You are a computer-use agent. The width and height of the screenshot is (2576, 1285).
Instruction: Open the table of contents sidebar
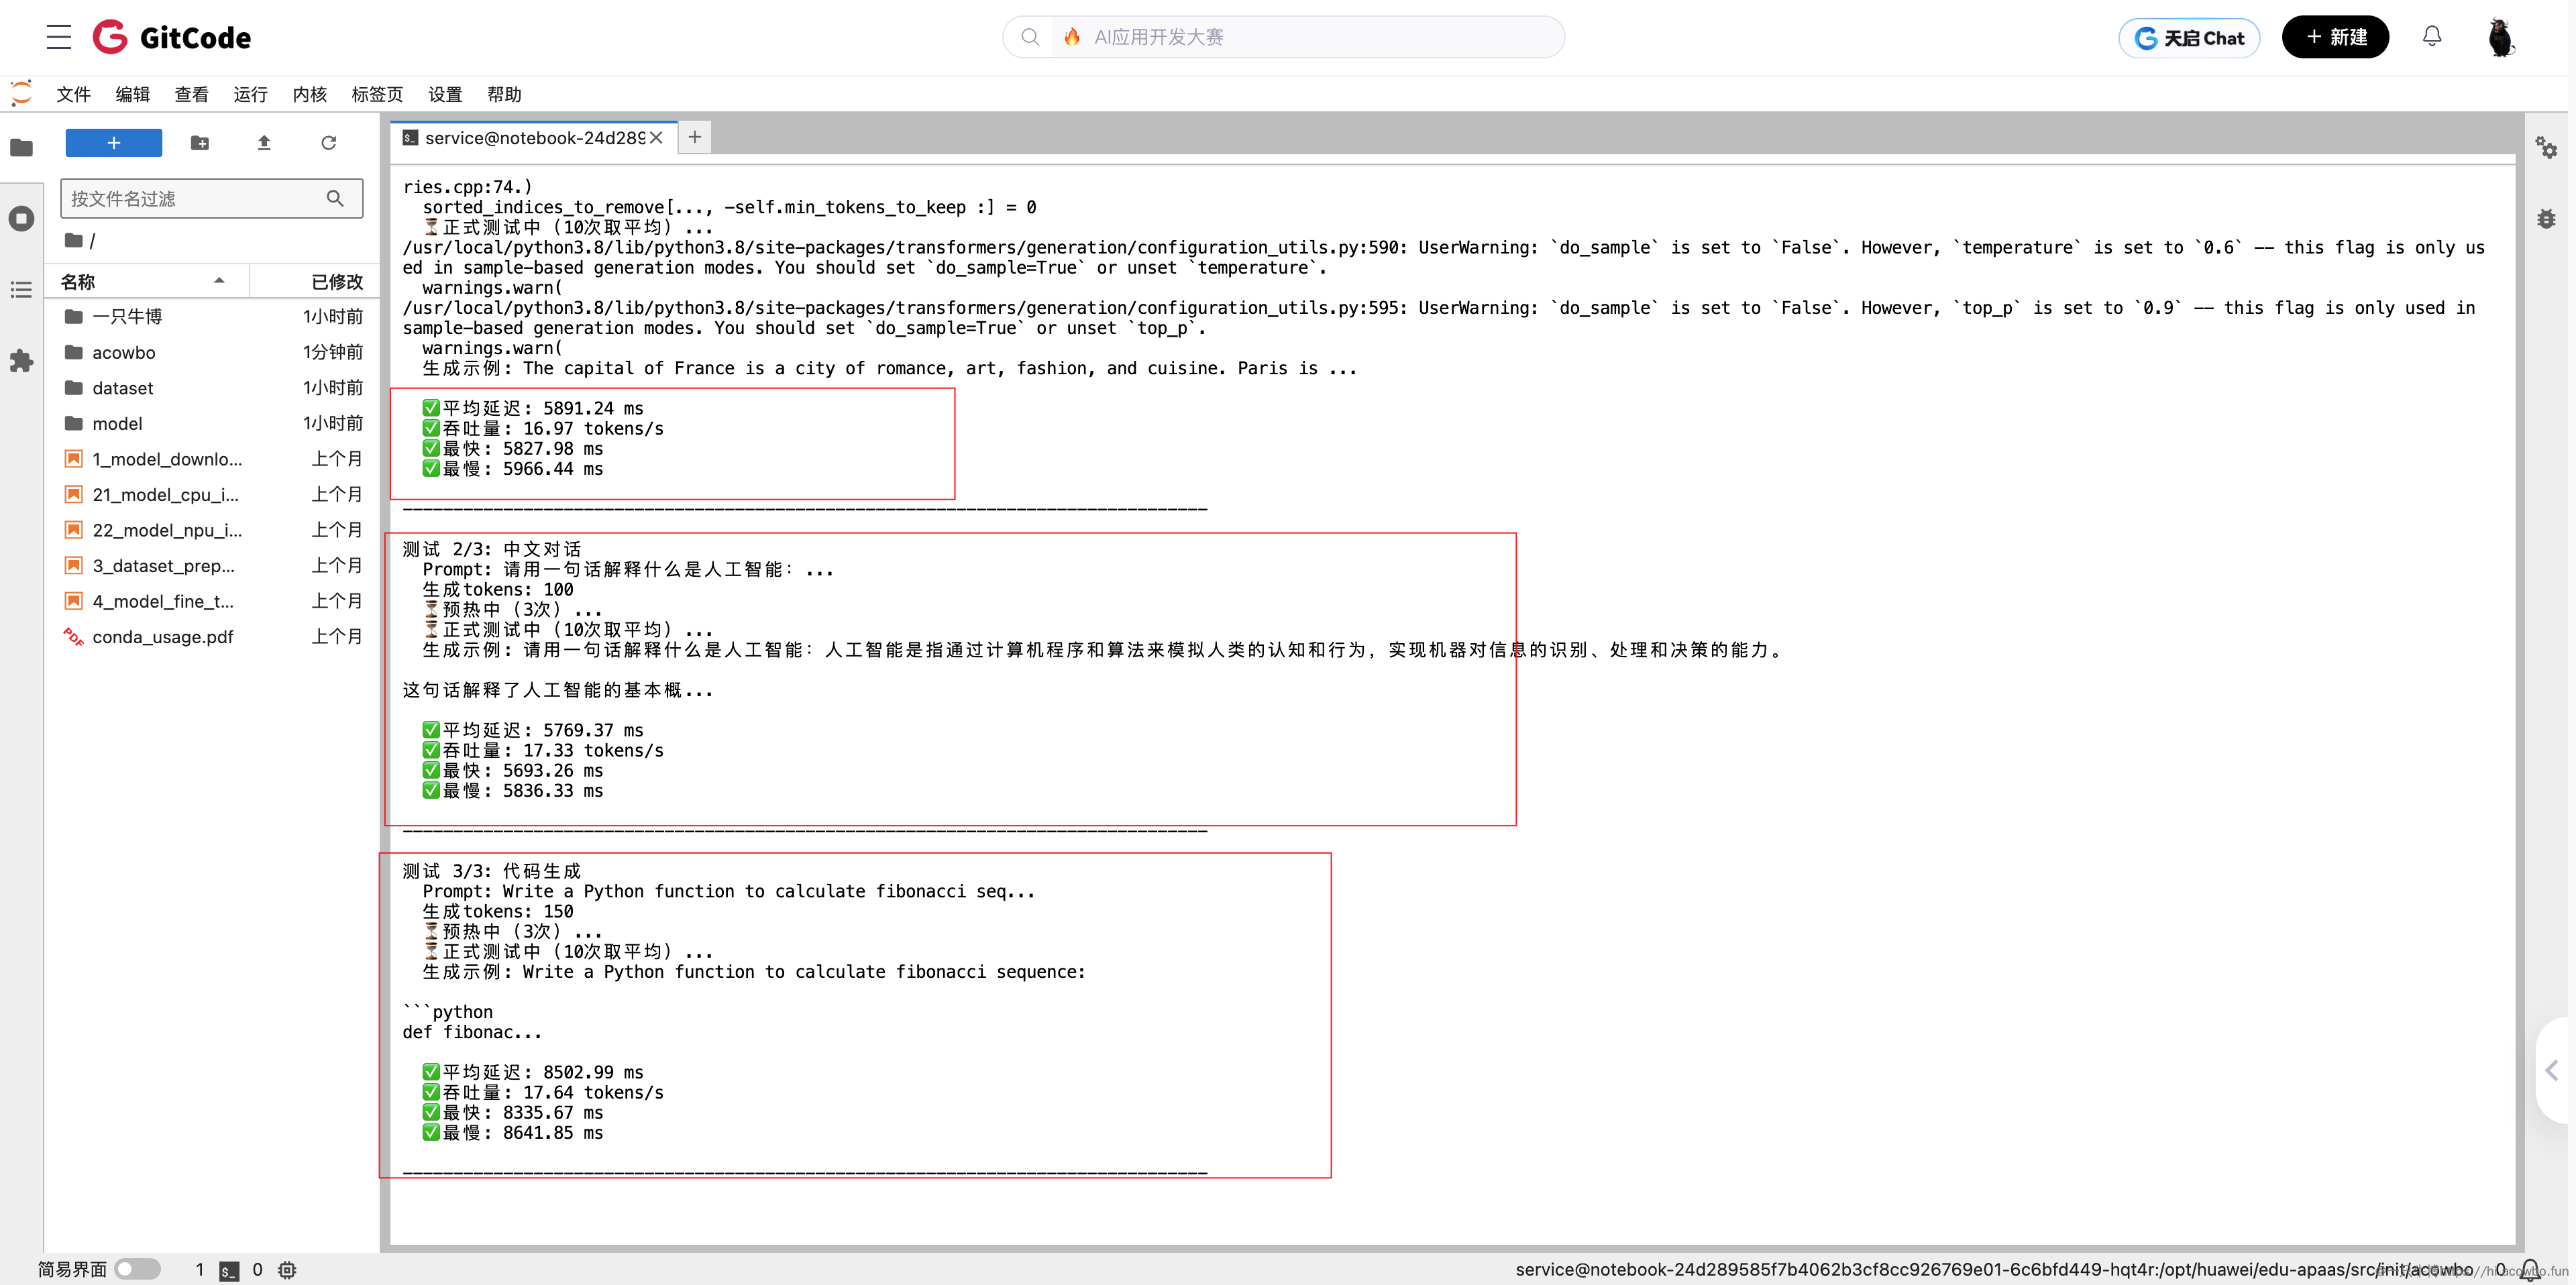21,290
